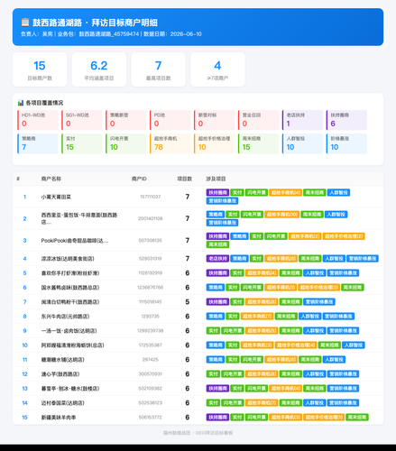
Task: Select the 目标商户数 card showing 15
Action: coord(40,69)
